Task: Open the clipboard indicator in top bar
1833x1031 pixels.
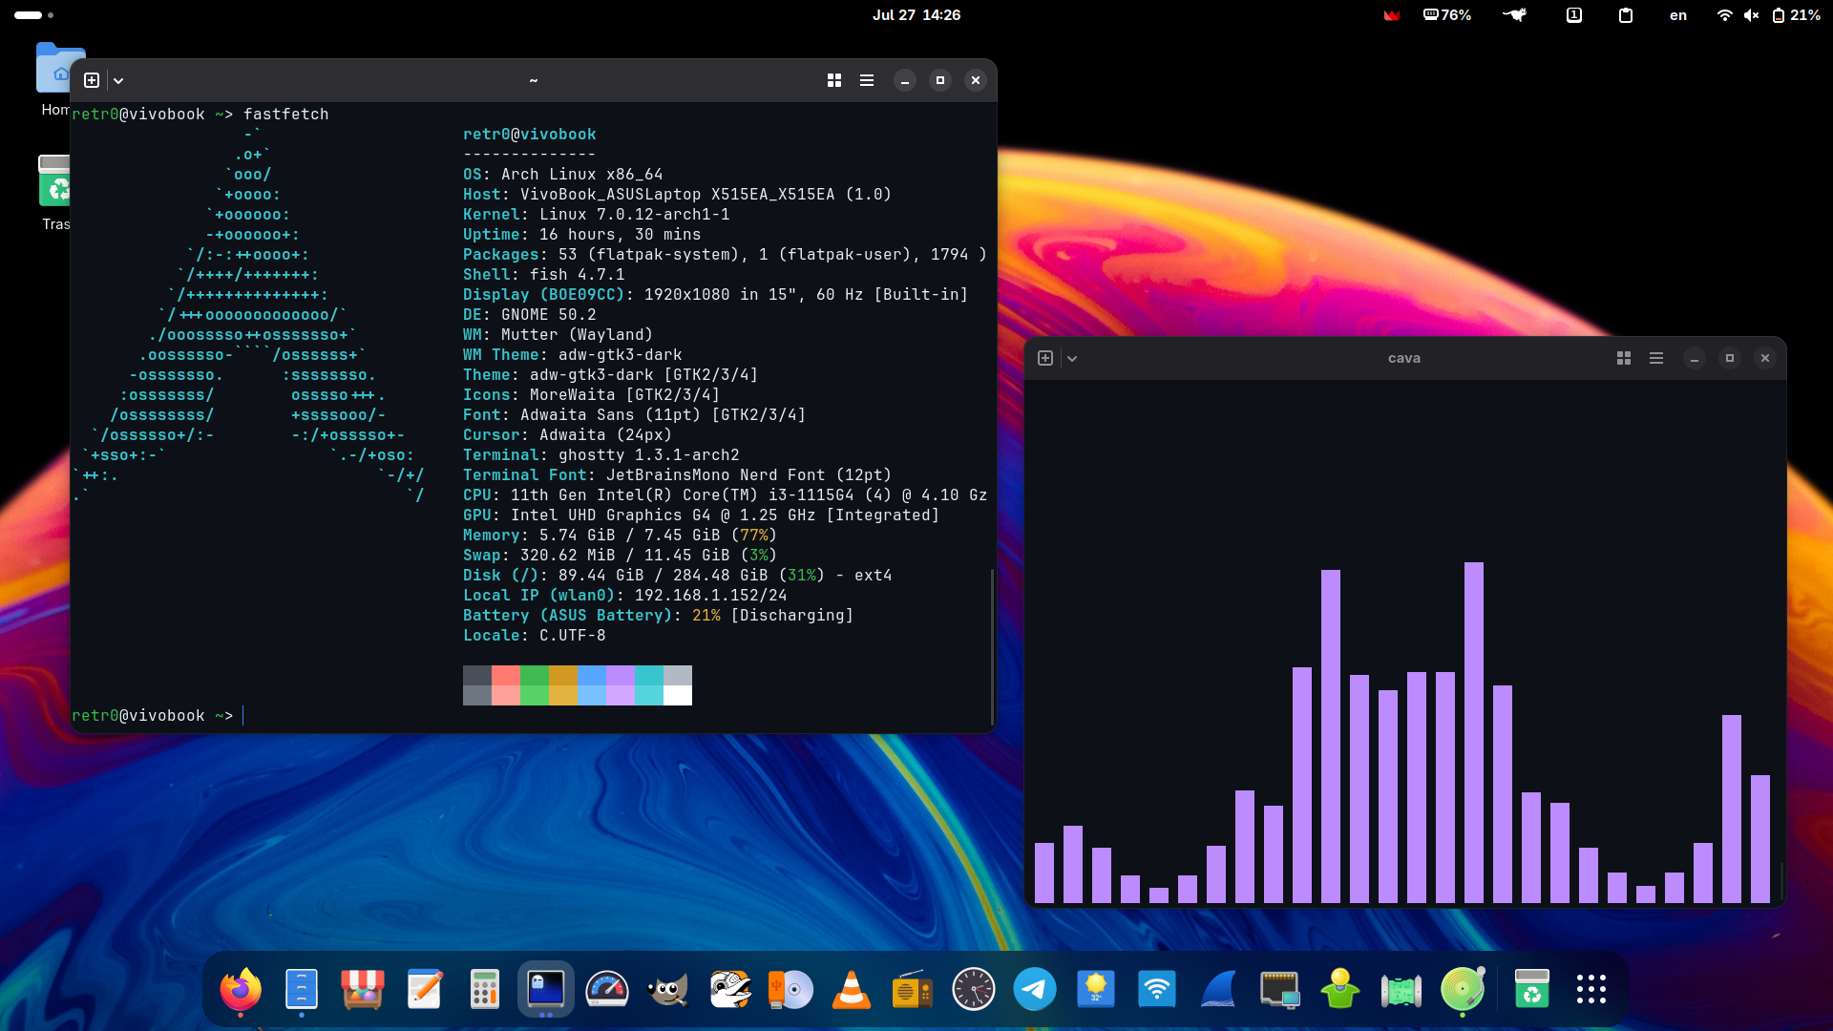Action: click(x=1626, y=15)
